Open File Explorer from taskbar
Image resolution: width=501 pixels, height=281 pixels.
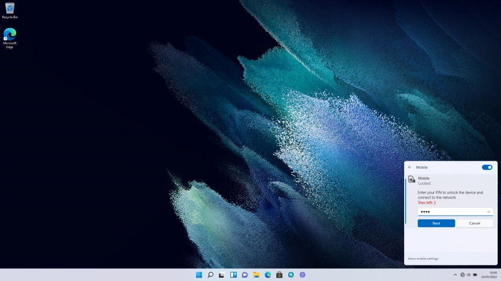256,275
